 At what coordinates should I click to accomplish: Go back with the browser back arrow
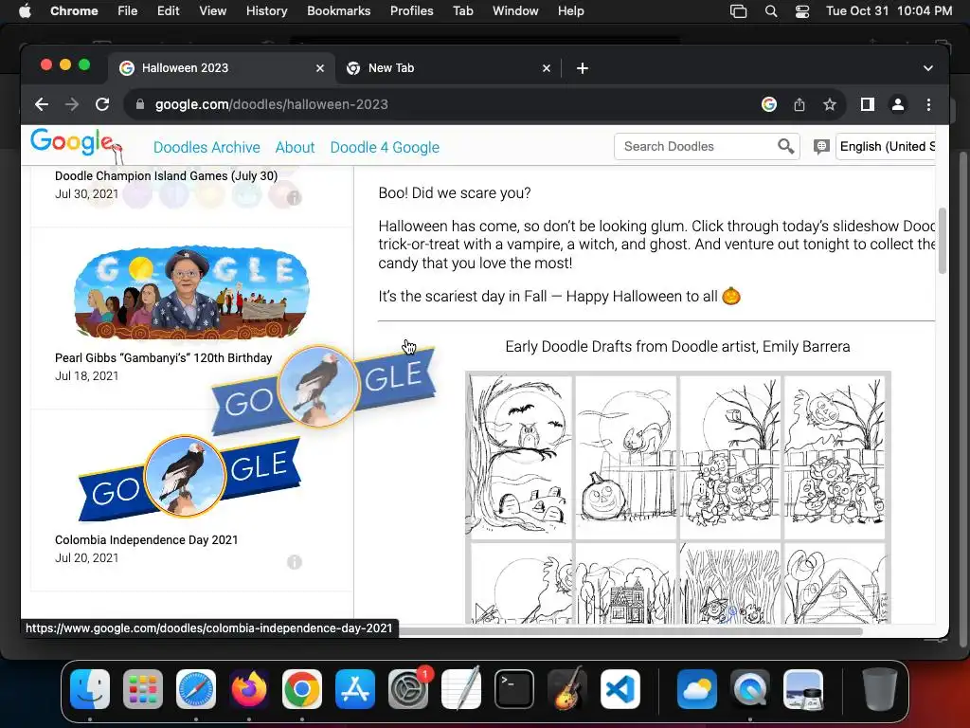point(42,104)
